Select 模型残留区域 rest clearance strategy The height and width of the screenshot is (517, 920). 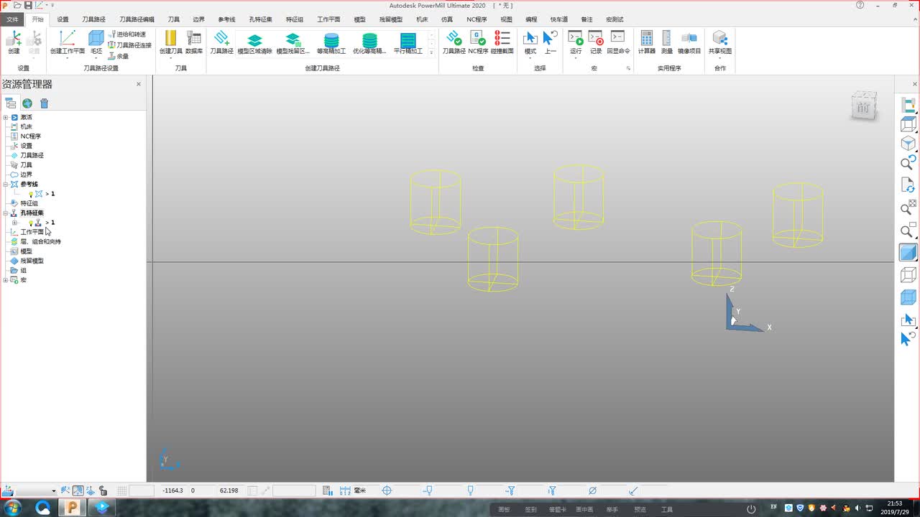[x=293, y=44]
